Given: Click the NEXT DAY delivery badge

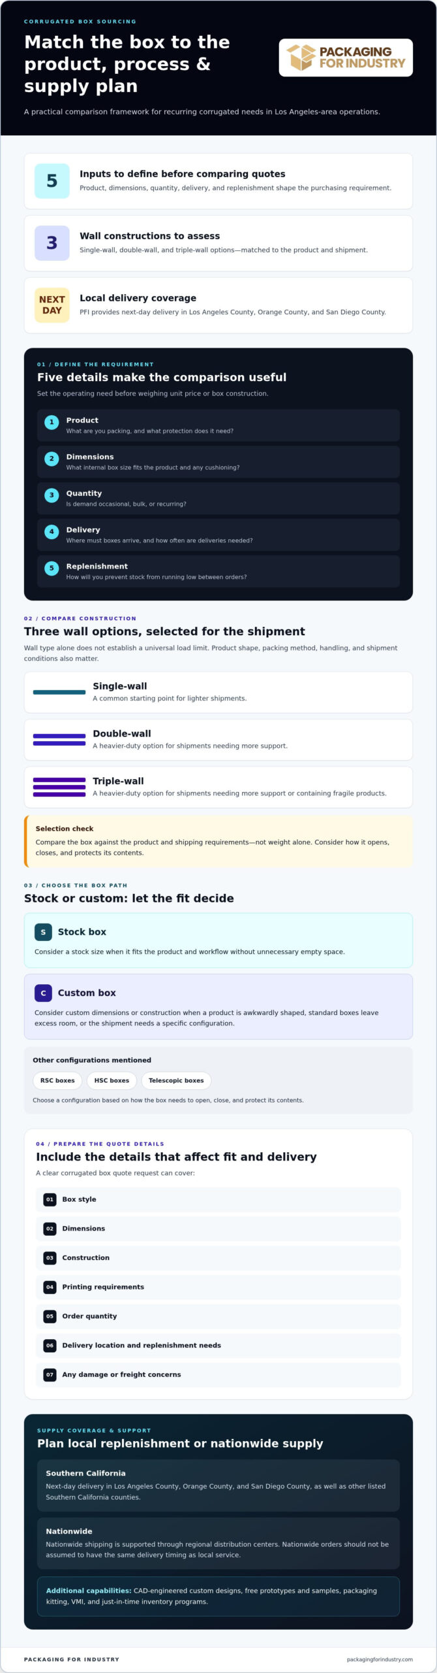Looking at the screenshot, I should [x=52, y=305].
